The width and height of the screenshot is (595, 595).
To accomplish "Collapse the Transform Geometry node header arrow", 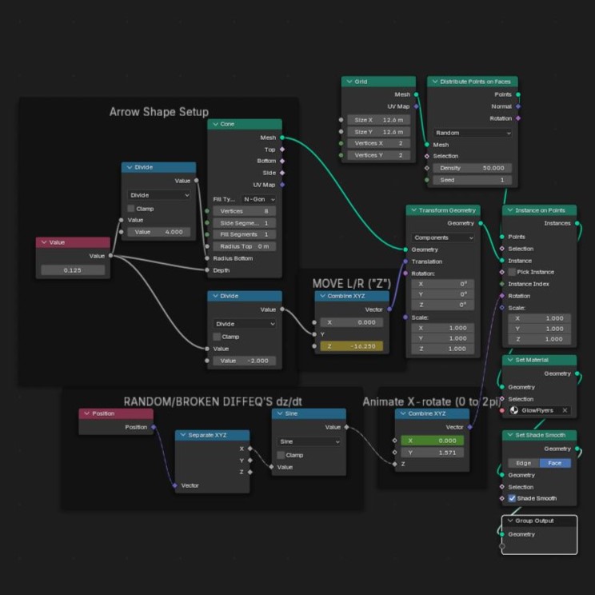I will pyautogui.click(x=413, y=210).
